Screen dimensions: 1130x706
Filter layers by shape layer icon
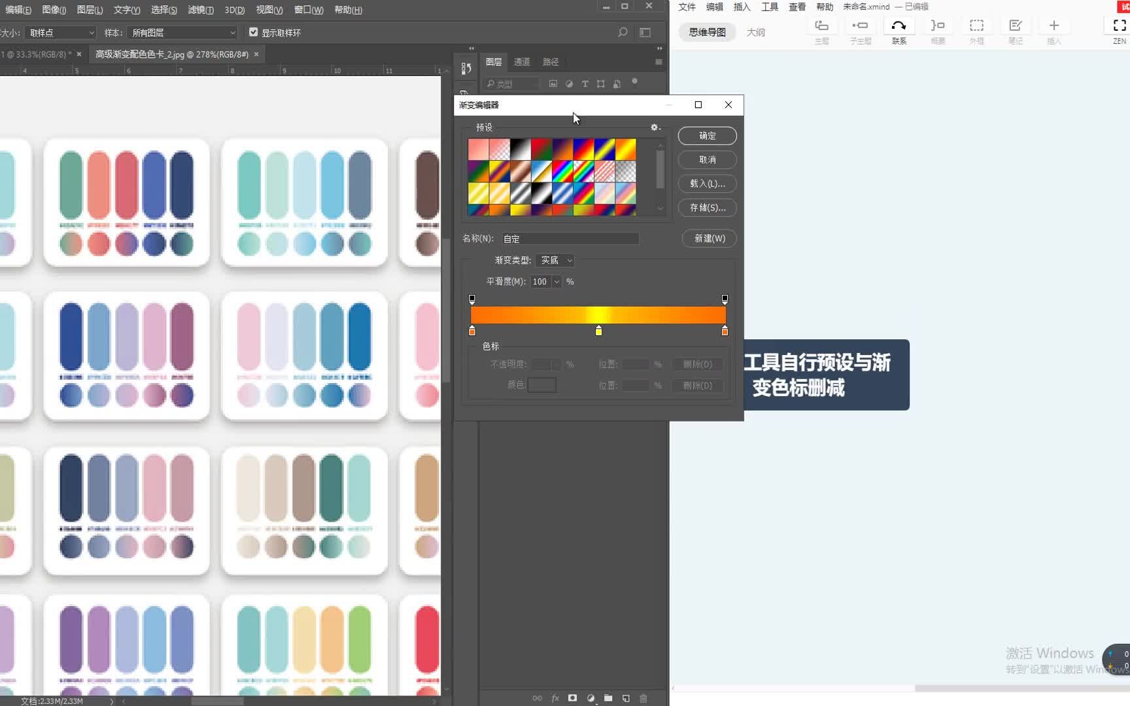point(600,84)
